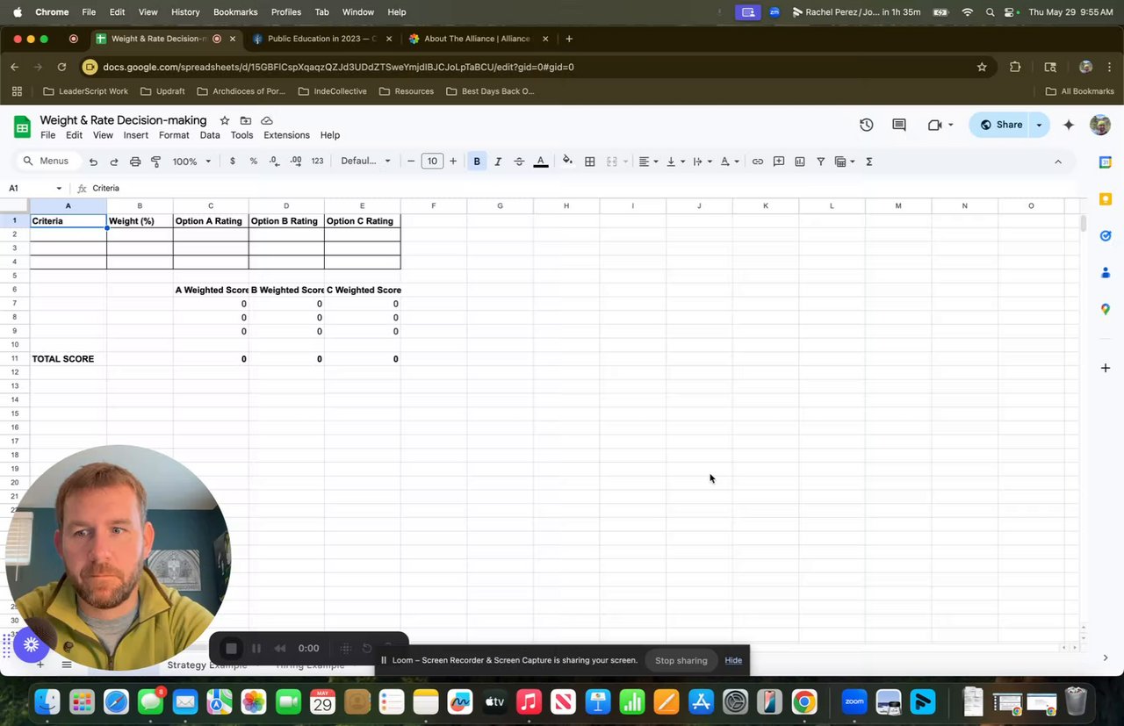Image resolution: width=1124 pixels, height=726 pixels.
Task: Click the font size field
Action: [x=432, y=162]
